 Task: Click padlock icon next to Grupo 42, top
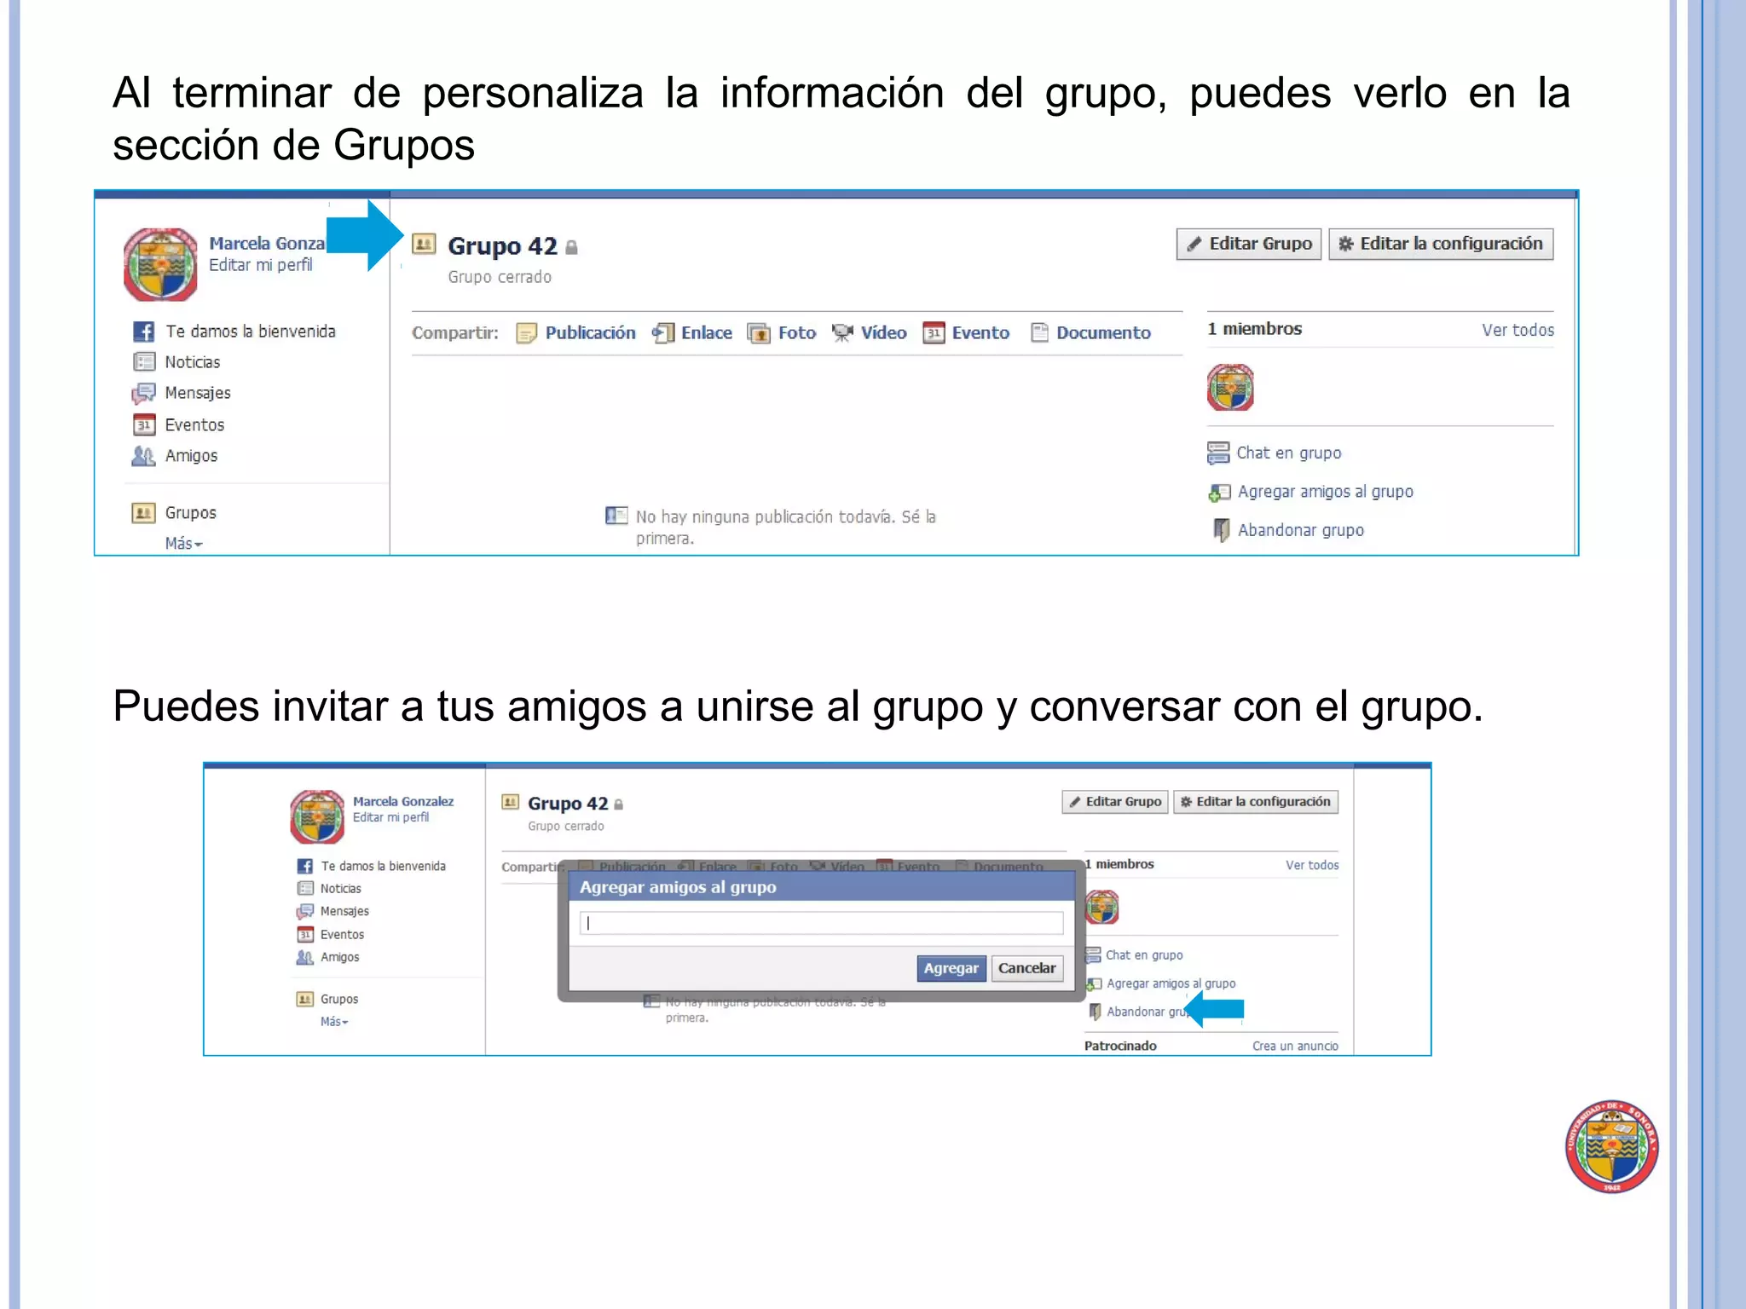[572, 247]
